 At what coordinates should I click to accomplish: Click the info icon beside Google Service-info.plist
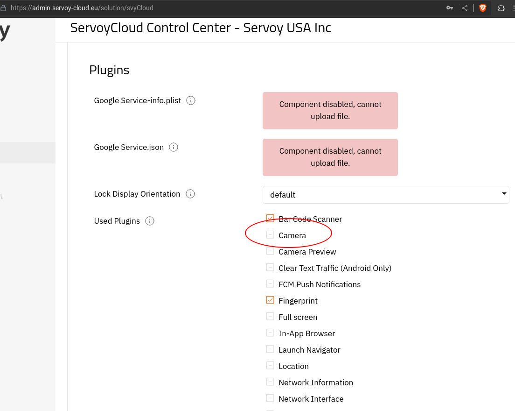point(190,100)
